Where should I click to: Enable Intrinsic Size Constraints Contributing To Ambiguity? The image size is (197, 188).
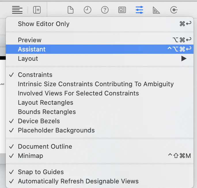pyautogui.click(x=100, y=84)
